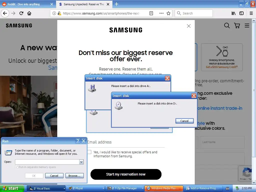The width and height of the screenshot is (256, 192).
Task: Click the browser forward arrow
Action: [13, 13]
